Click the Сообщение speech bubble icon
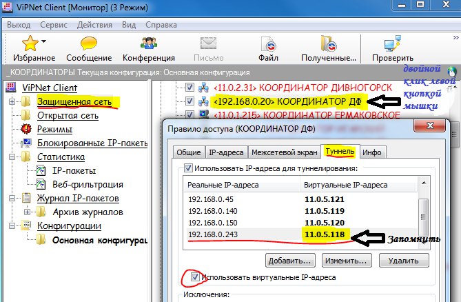The height and width of the screenshot is (302, 461). (x=88, y=43)
